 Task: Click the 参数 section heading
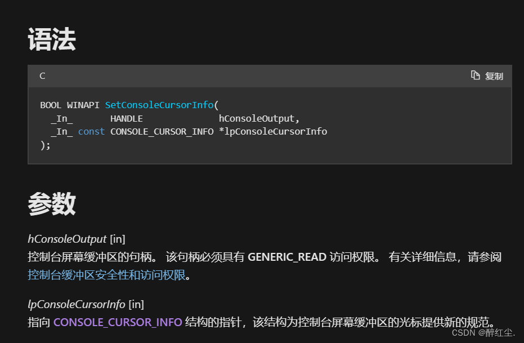point(52,203)
